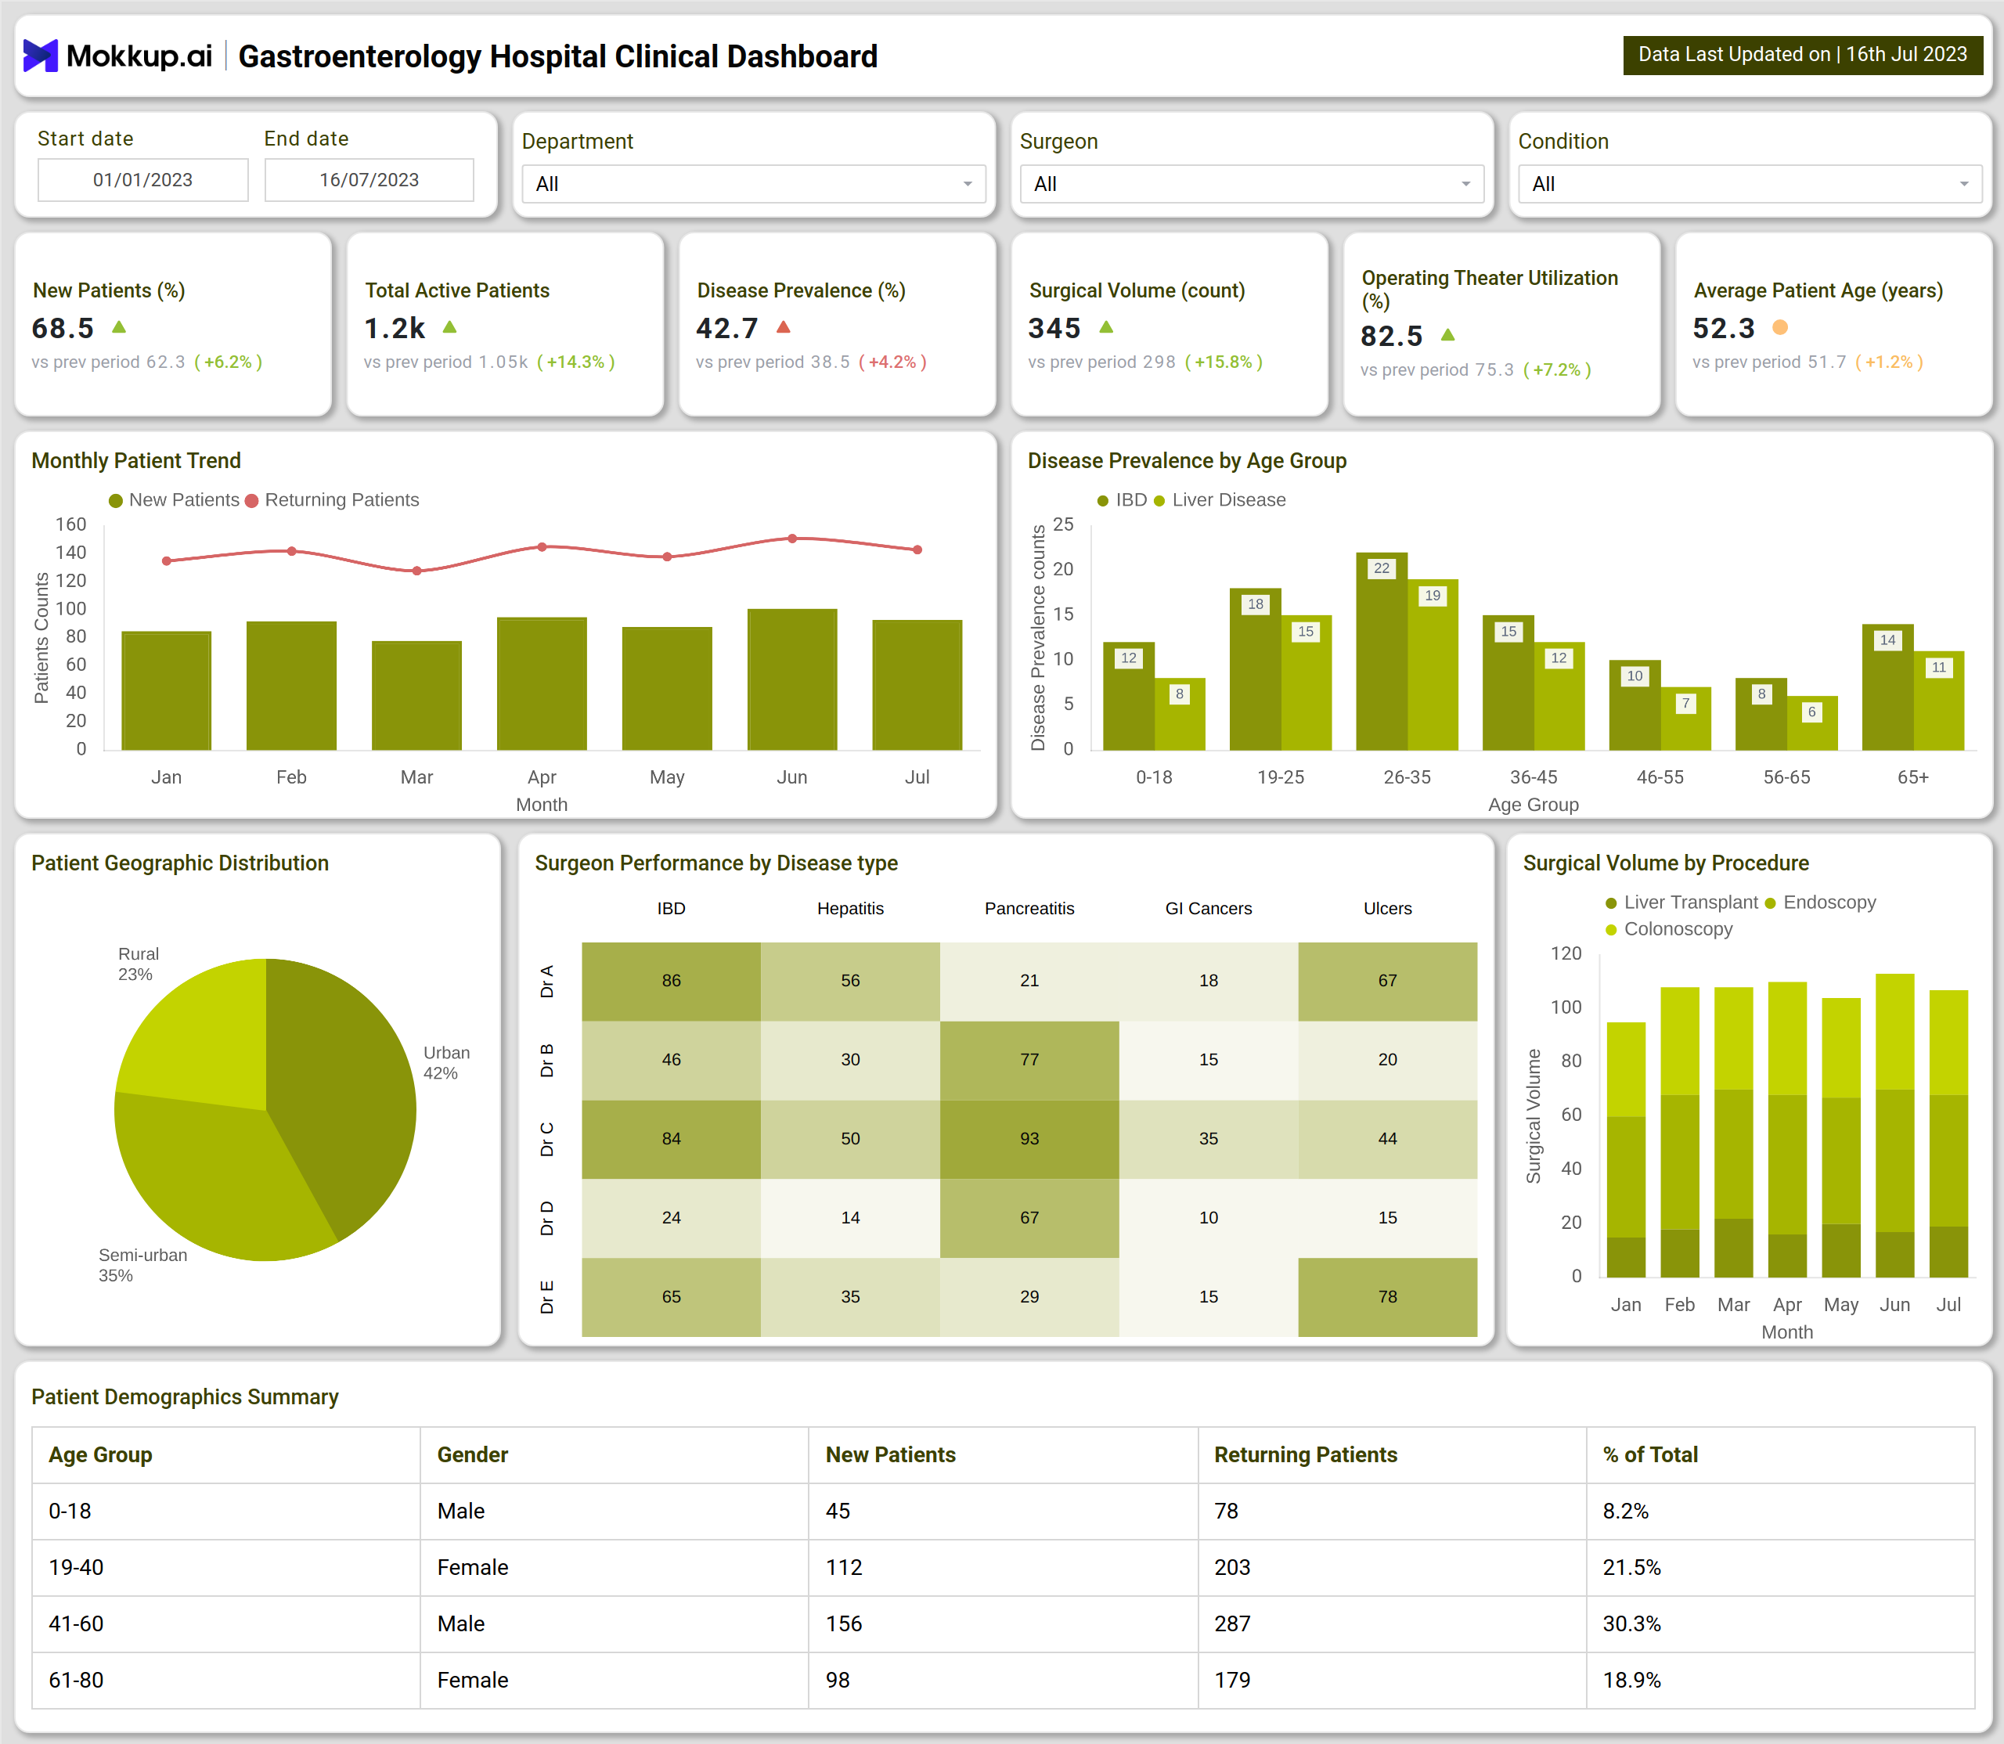The width and height of the screenshot is (2004, 1744).
Task: Click the green up-arrow beside Surgical Volume 345
Action: (1107, 327)
